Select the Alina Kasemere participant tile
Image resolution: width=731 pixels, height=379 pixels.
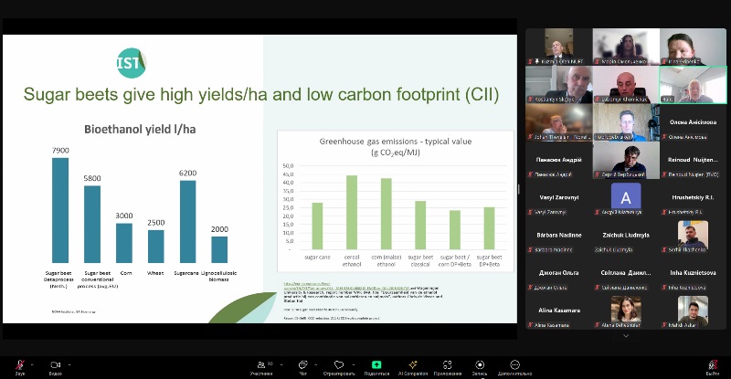pos(558,311)
